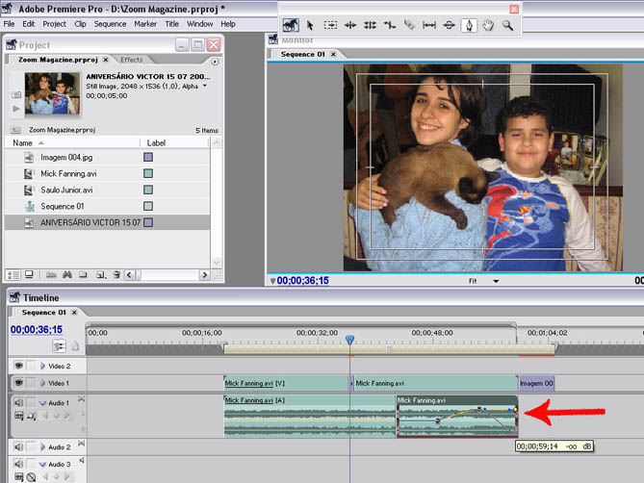Click the Imagem clip on Video 1 track

click(x=535, y=383)
